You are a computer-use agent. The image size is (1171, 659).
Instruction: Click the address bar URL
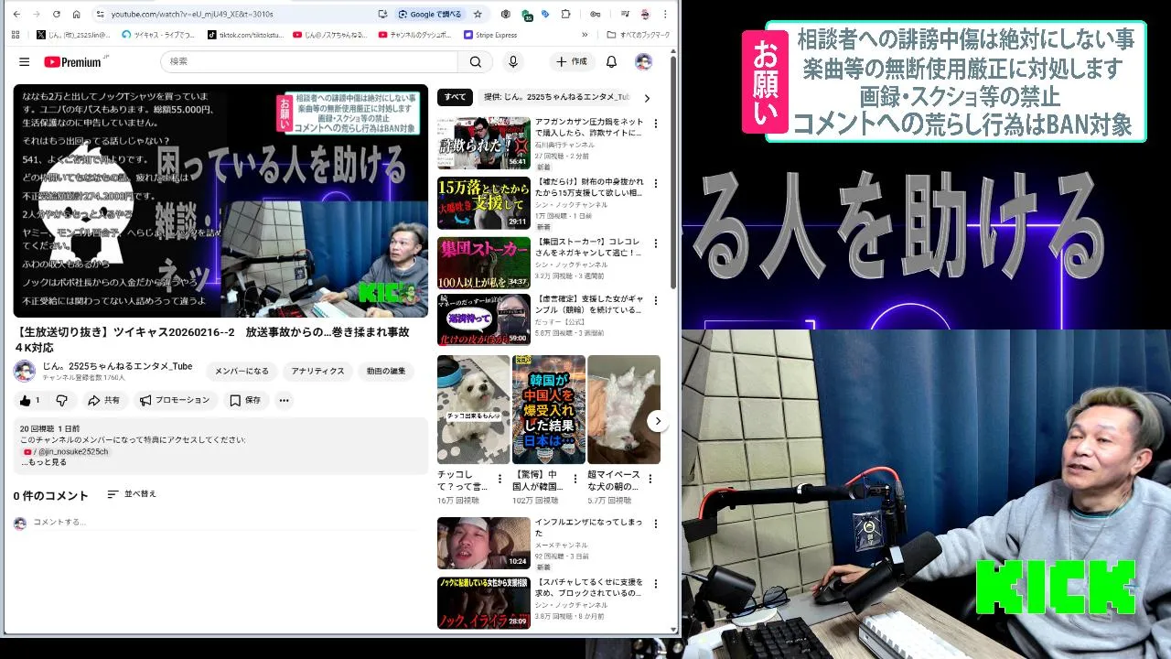click(x=192, y=15)
